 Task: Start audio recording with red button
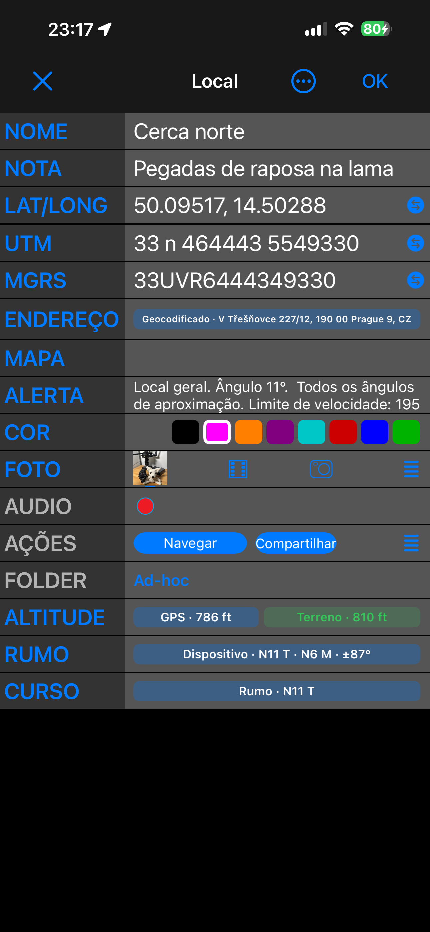(145, 506)
